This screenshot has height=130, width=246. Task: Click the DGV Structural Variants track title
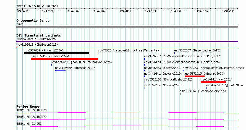[39, 35]
